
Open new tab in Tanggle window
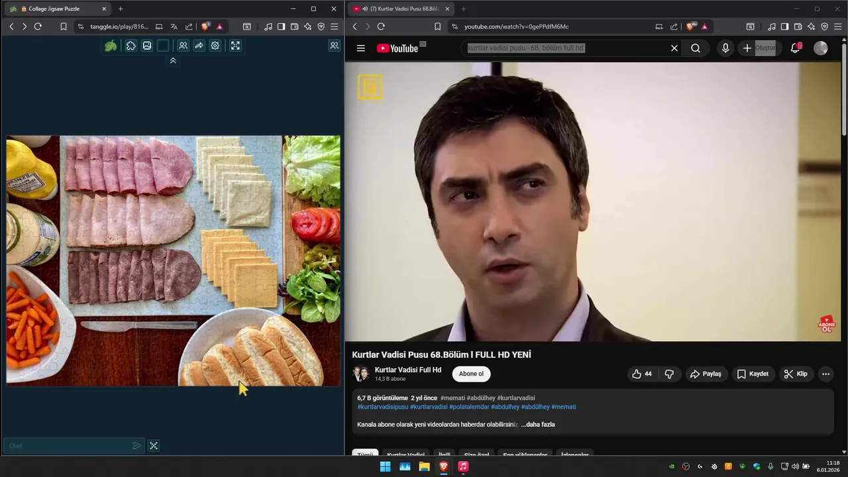(x=121, y=9)
